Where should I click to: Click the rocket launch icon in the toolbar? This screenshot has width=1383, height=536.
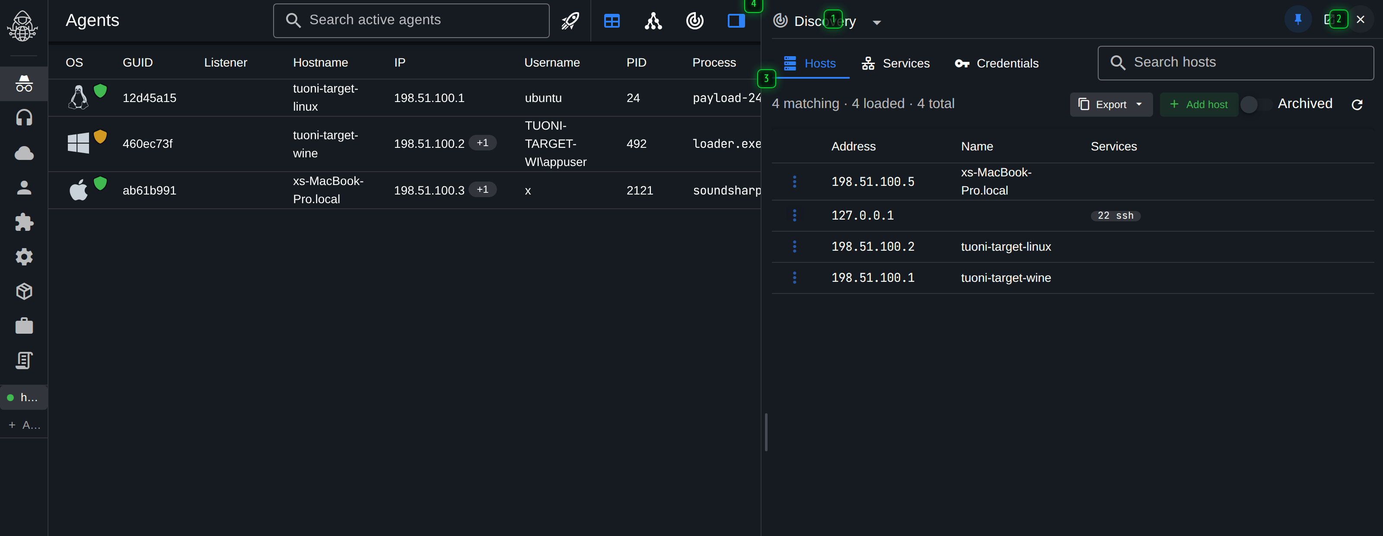[570, 21]
